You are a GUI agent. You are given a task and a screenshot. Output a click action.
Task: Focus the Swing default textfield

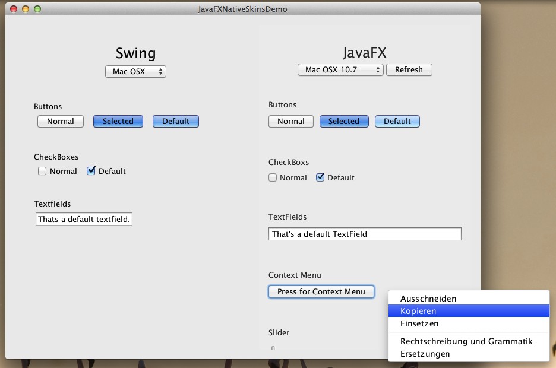click(x=84, y=220)
